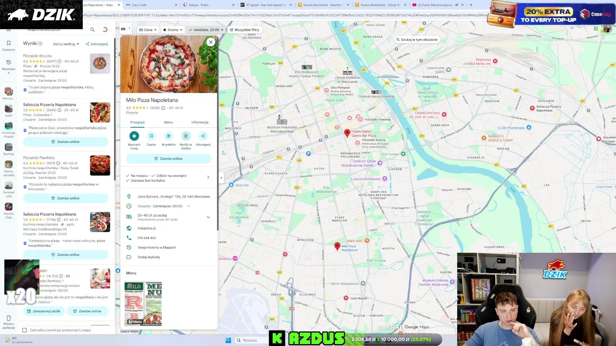Close the Milo Pizza Napoletana panel
Screen dimensions: 616x346
[x=210, y=42]
